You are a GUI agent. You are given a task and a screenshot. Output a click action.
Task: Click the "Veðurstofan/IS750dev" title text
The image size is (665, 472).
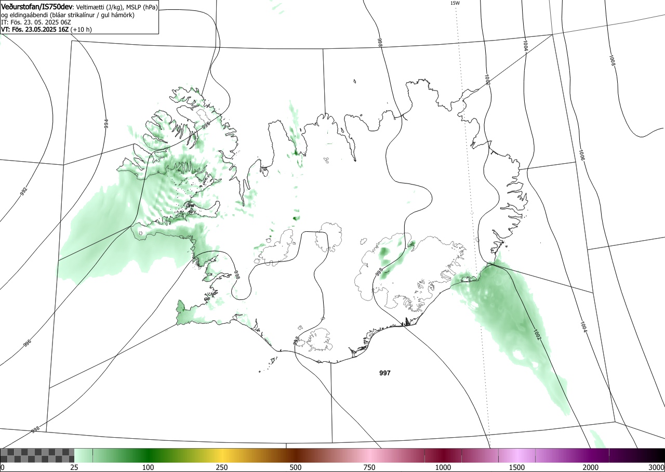pos(37,7)
